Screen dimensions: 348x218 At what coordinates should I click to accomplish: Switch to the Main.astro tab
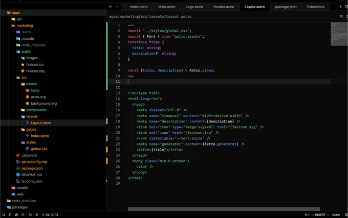point(167,7)
